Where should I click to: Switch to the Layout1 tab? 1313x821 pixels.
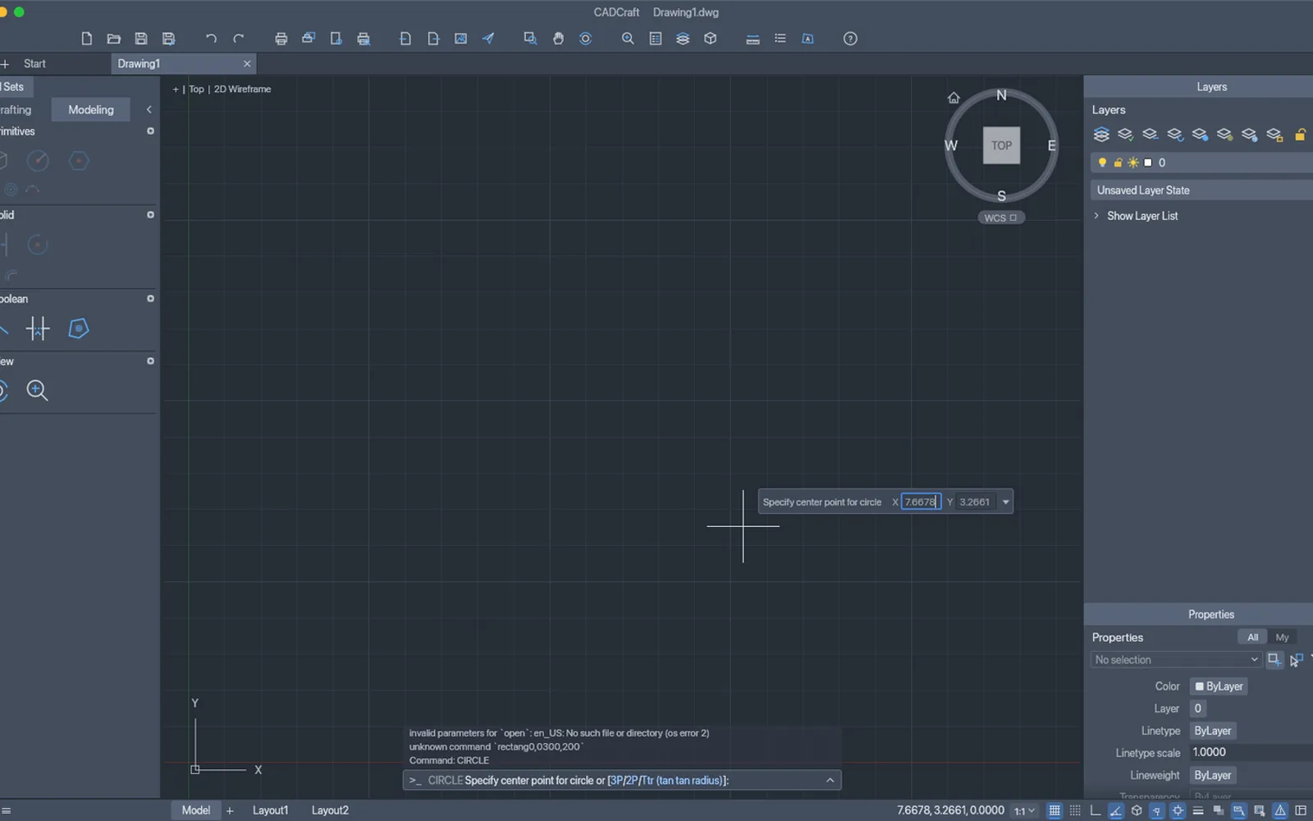click(x=270, y=810)
